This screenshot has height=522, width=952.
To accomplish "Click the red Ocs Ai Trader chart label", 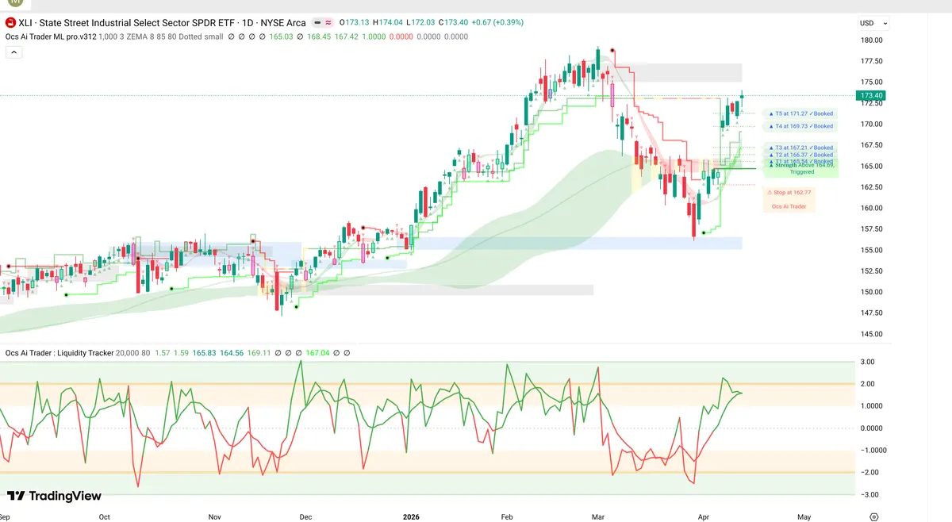I will [789, 206].
